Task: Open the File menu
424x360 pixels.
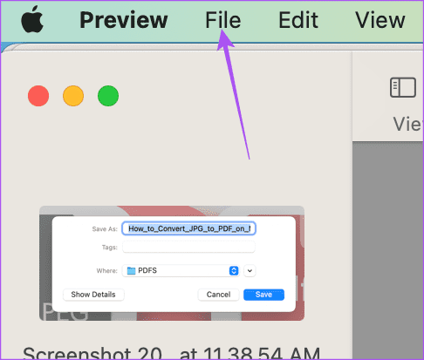Action: pos(223,20)
